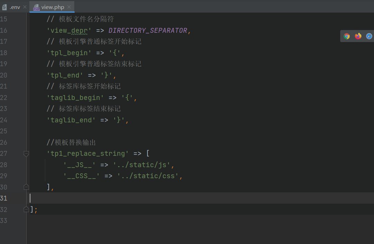Click the file icon on .env tab
This screenshot has height=244, width=374.
click(5, 7)
